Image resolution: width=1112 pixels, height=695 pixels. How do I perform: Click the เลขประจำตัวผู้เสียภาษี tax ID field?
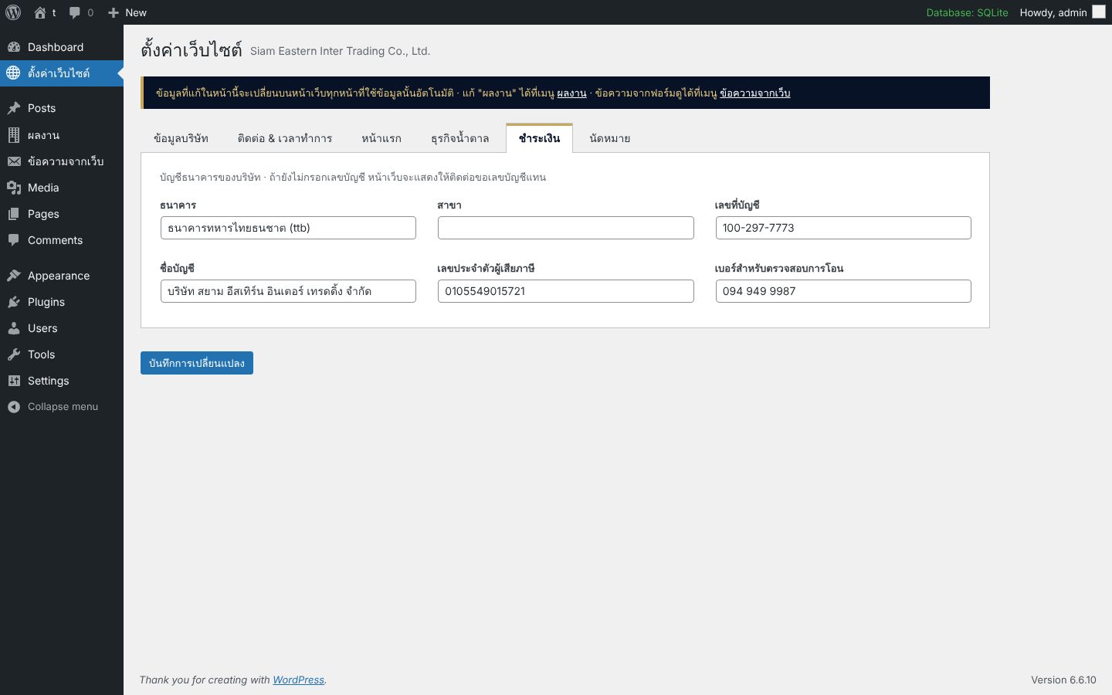point(566,291)
